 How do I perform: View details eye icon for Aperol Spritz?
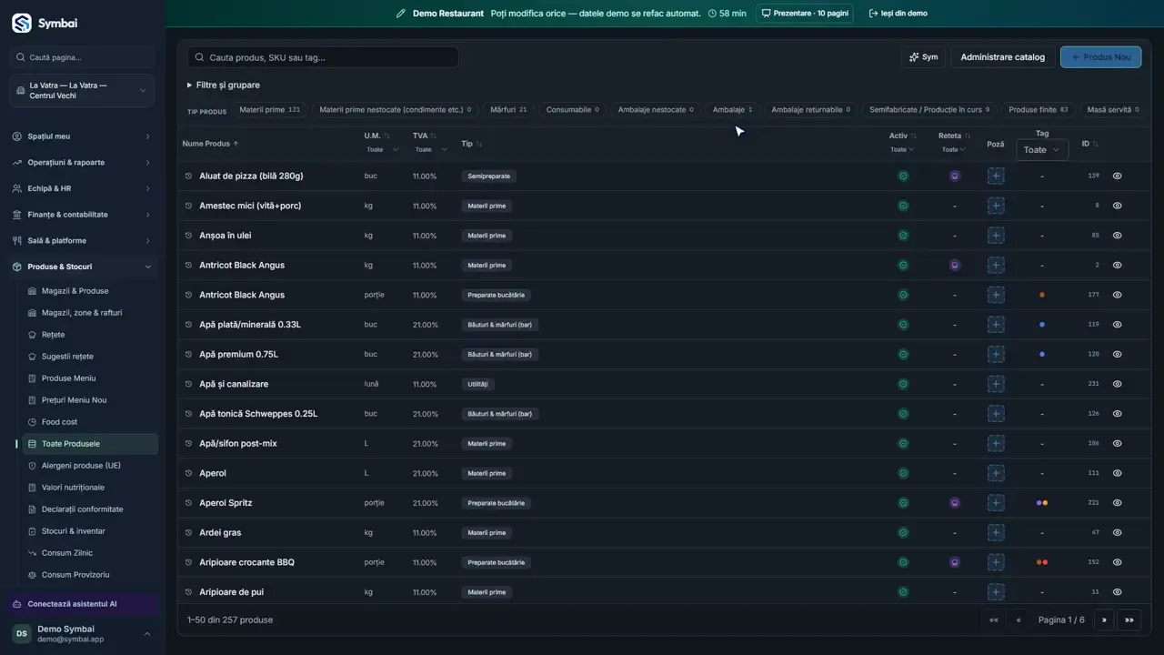1118,503
